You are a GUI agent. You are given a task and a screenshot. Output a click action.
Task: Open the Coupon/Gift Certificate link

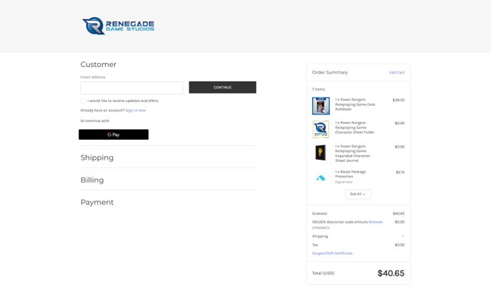tap(332, 253)
